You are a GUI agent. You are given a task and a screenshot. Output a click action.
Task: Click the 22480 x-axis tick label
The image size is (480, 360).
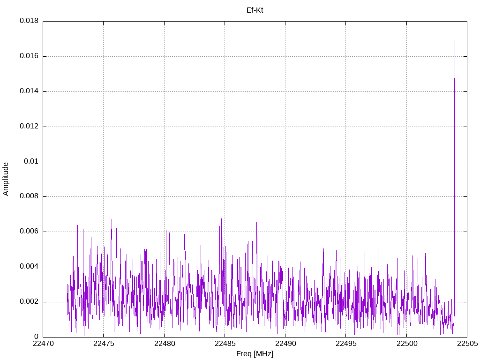coord(164,344)
